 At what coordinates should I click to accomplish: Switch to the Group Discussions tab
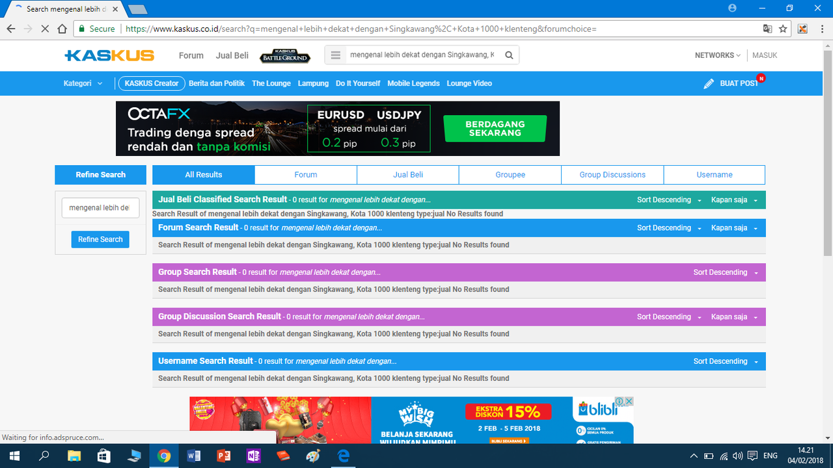click(x=612, y=175)
